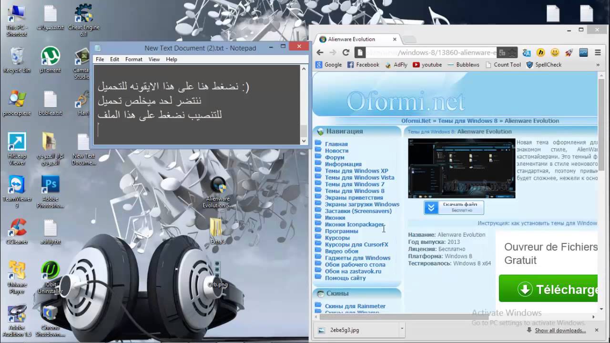The height and width of the screenshot is (343, 610).
Task: Open Темы для Windows 7 link
Action: (355, 184)
